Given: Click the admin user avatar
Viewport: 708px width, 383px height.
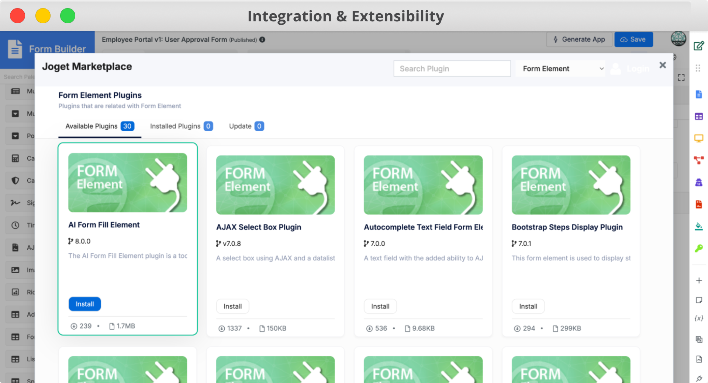Looking at the screenshot, I should 678,39.
